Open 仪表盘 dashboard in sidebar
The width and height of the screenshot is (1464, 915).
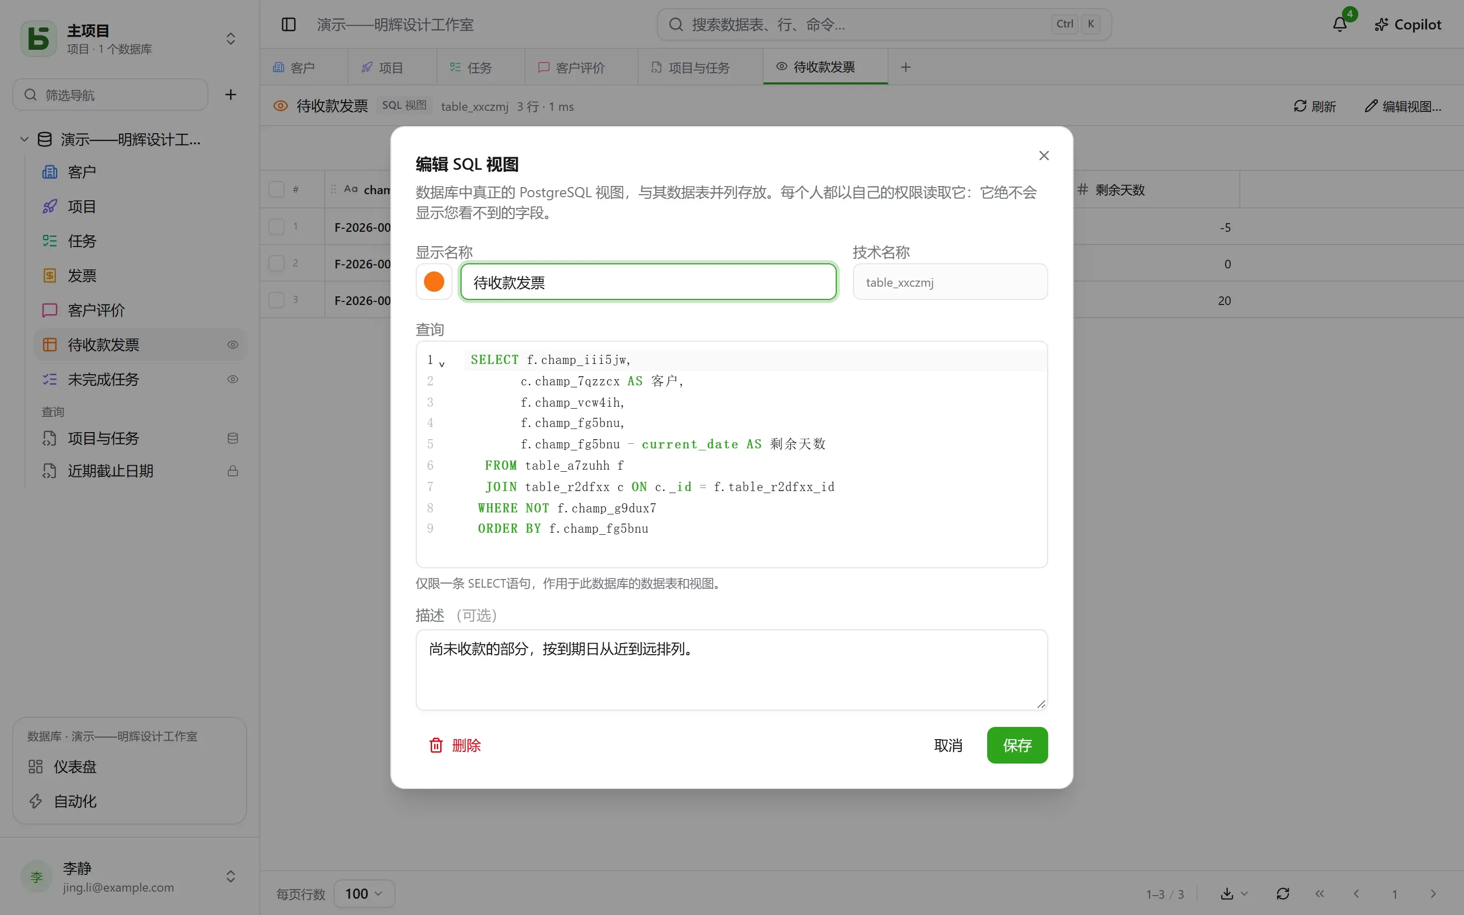tap(130, 767)
